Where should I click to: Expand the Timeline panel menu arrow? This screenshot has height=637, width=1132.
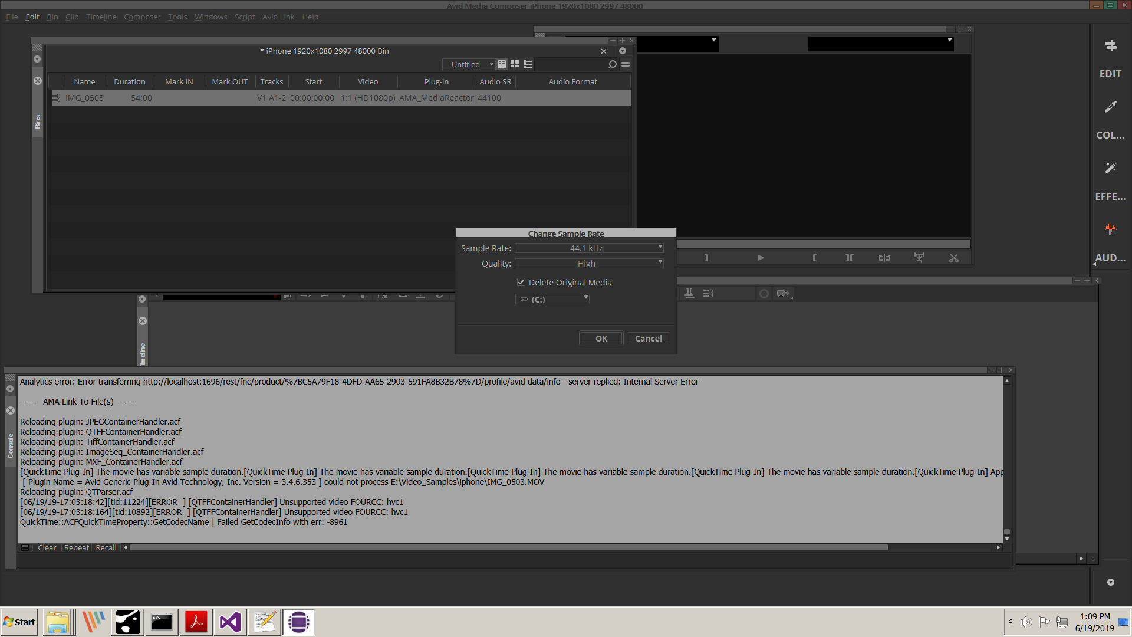pyautogui.click(x=142, y=299)
